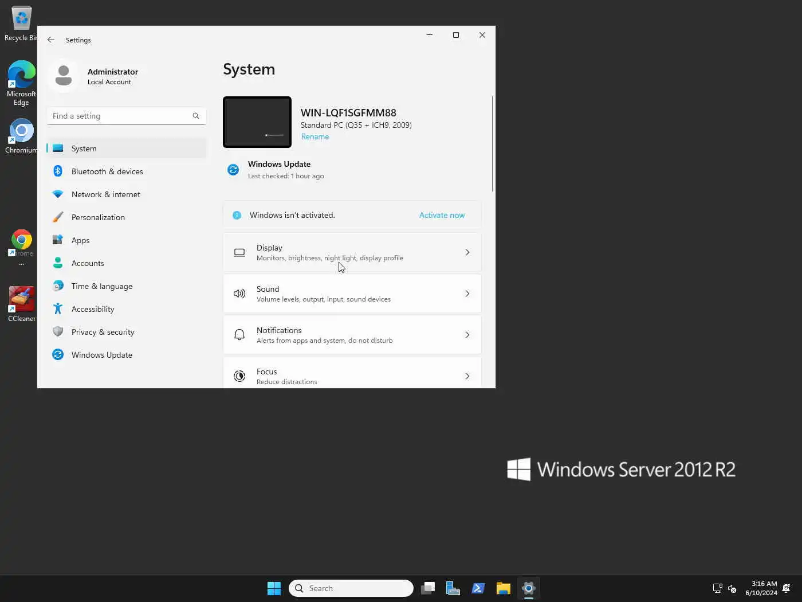Viewport: 802px width, 602px height.
Task: Click the Sound settings row title
Action: [x=268, y=289]
